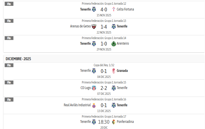Screen dimensions: 205x129
Task: Click the CD Lugo crest
Action: [94, 88]
